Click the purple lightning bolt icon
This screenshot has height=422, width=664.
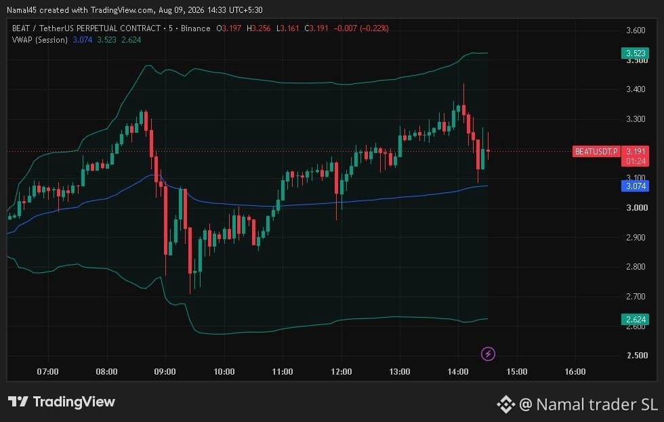coord(488,354)
